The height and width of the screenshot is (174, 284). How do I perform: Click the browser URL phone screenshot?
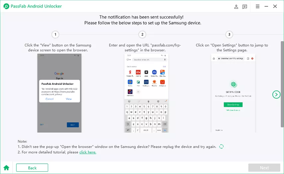click(x=146, y=93)
